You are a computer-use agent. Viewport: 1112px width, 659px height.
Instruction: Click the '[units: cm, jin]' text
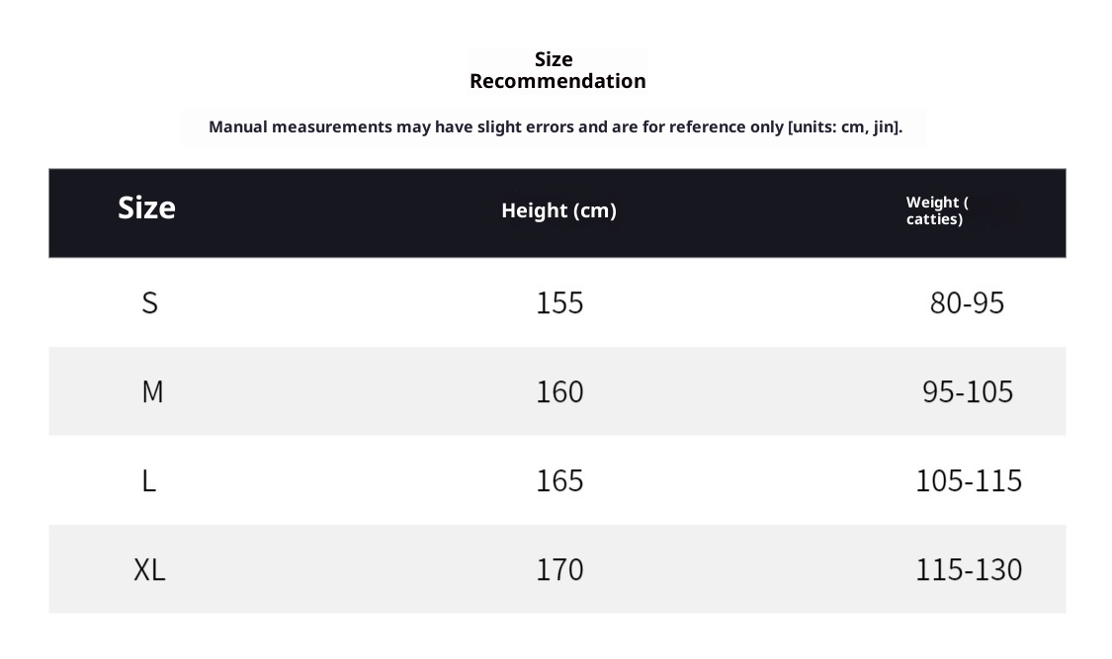coord(844,126)
